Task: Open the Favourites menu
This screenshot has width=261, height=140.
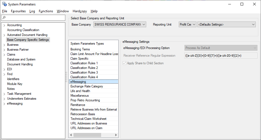Action: point(18,11)
